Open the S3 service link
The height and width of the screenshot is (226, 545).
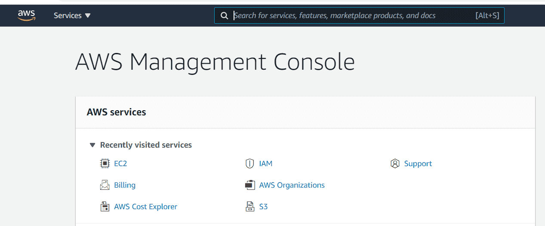pos(263,207)
